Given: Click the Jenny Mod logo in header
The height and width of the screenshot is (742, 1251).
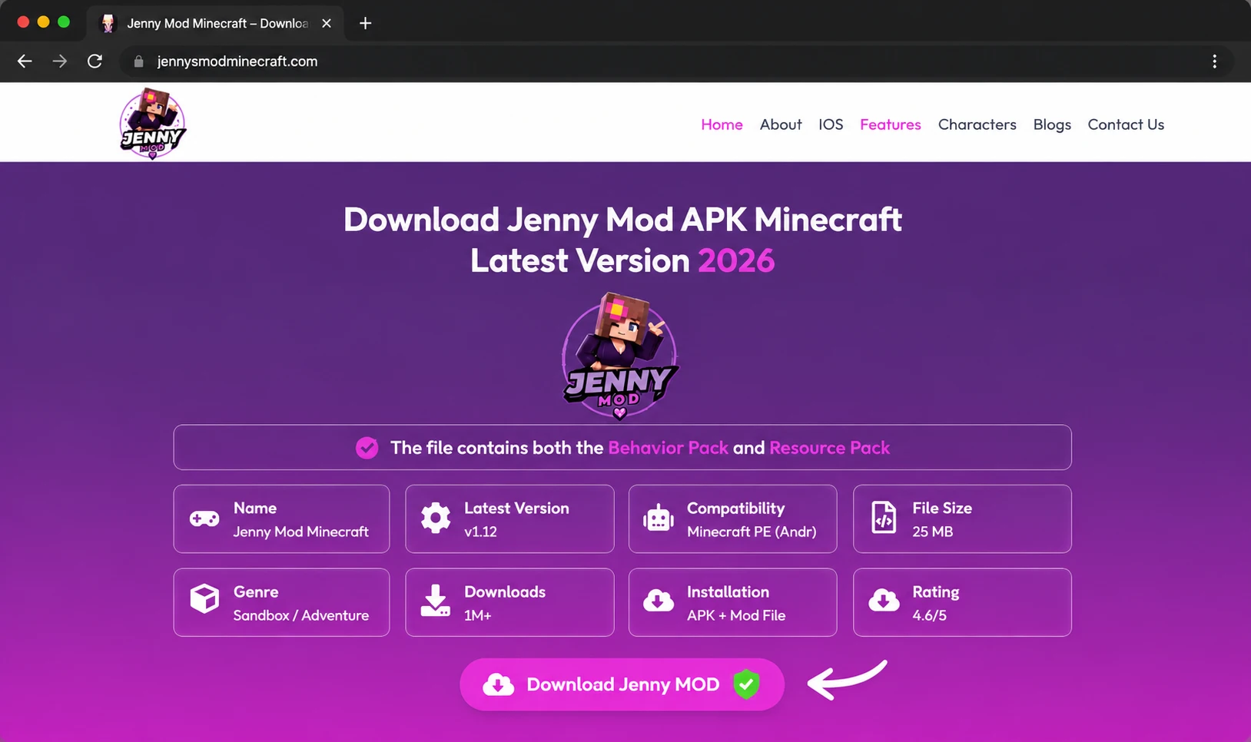Looking at the screenshot, I should pos(152,123).
